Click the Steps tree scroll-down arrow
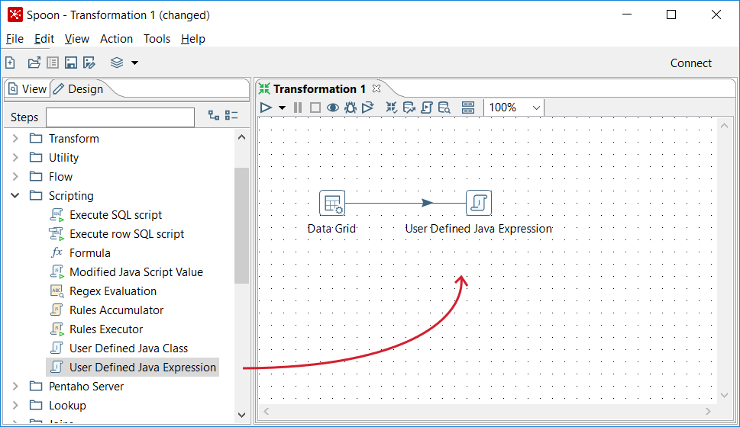740x427 pixels. pyautogui.click(x=241, y=415)
